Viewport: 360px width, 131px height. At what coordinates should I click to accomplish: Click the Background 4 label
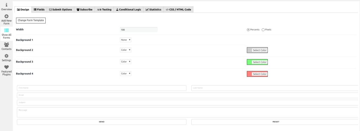[25, 74]
